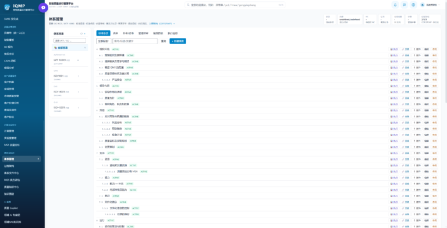Viewport: 447px width, 228px height.
Task: Click the global search bar at top
Action: 235,5
